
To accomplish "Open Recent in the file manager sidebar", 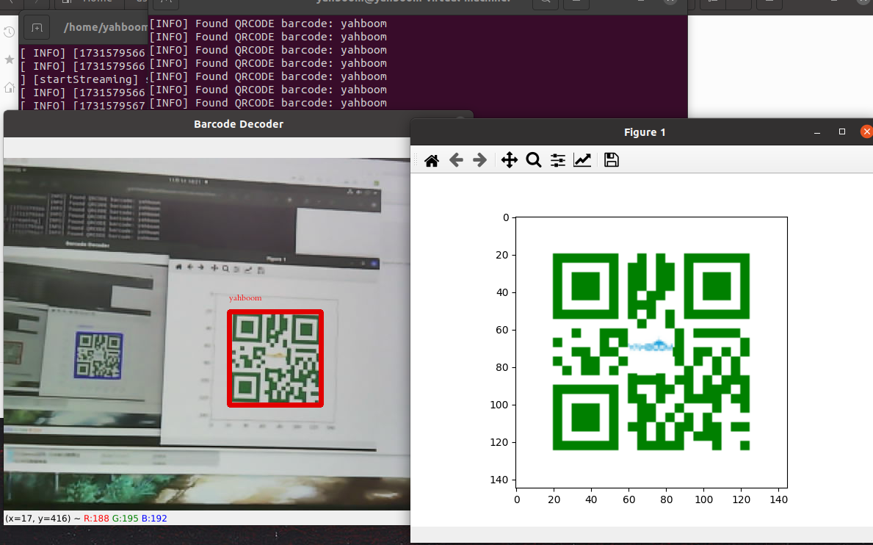I will (x=9, y=32).
